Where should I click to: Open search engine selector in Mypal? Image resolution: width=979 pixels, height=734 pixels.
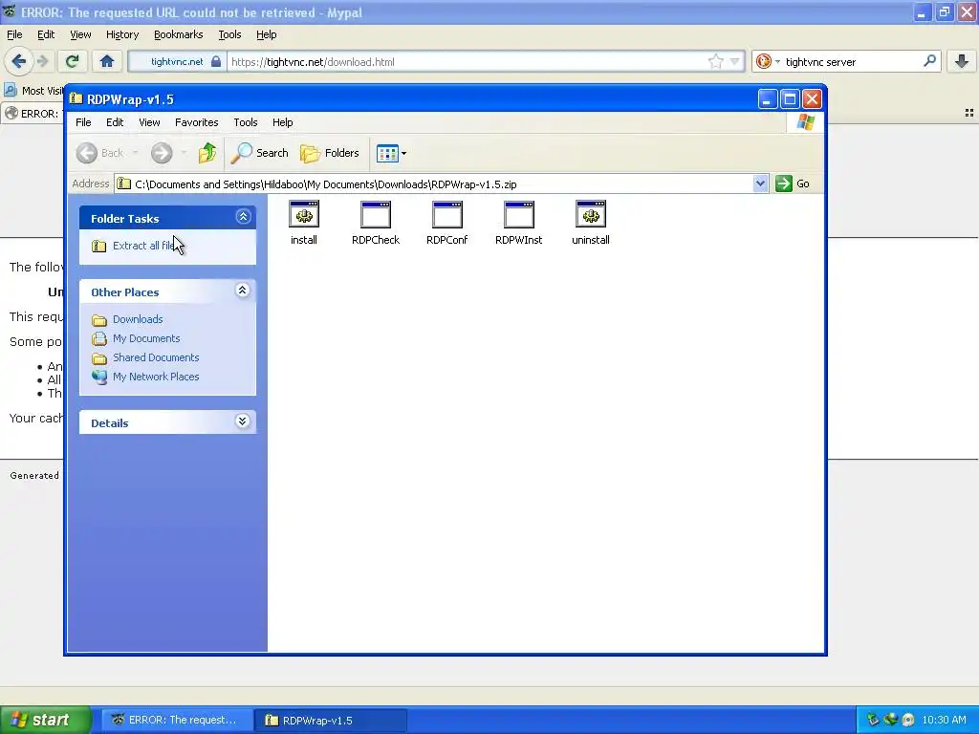(768, 61)
